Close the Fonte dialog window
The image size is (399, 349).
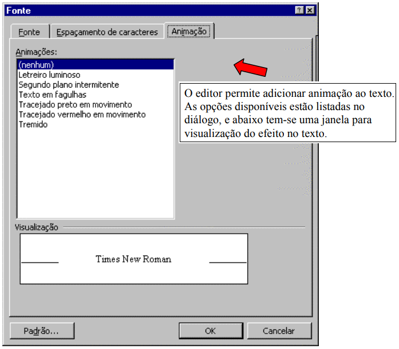pyautogui.click(x=310, y=11)
